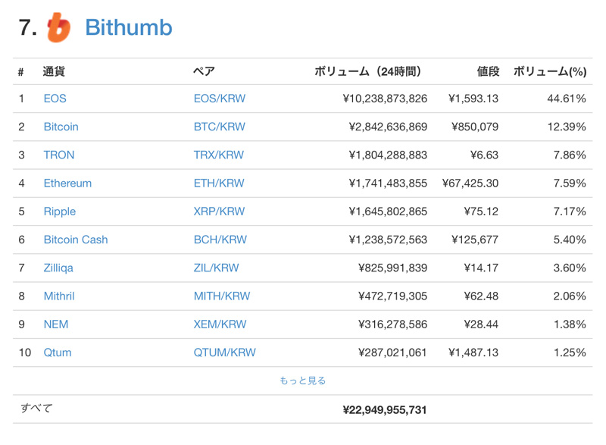
Task: Select the QTUM/KRW trading pair
Action: (224, 353)
